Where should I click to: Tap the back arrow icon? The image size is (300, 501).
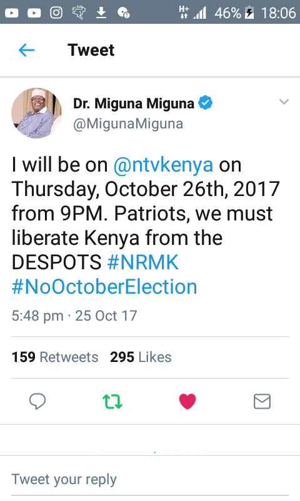[x=26, y=50]
